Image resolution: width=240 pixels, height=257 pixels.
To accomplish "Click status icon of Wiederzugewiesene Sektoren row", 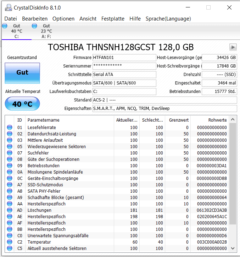I will [10, 147].
